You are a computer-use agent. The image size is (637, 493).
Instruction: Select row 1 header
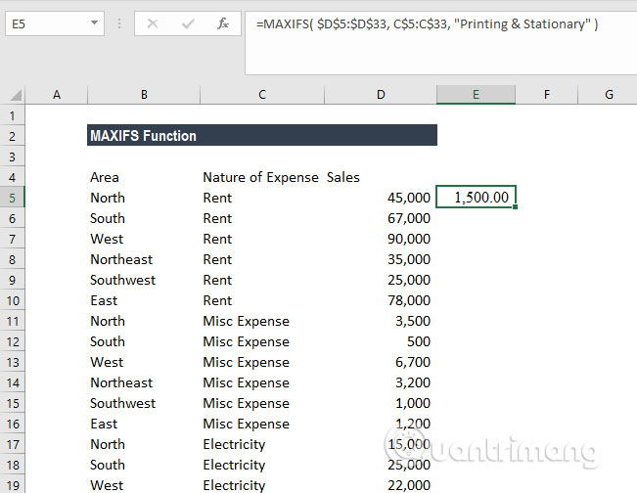click(12, 115)
